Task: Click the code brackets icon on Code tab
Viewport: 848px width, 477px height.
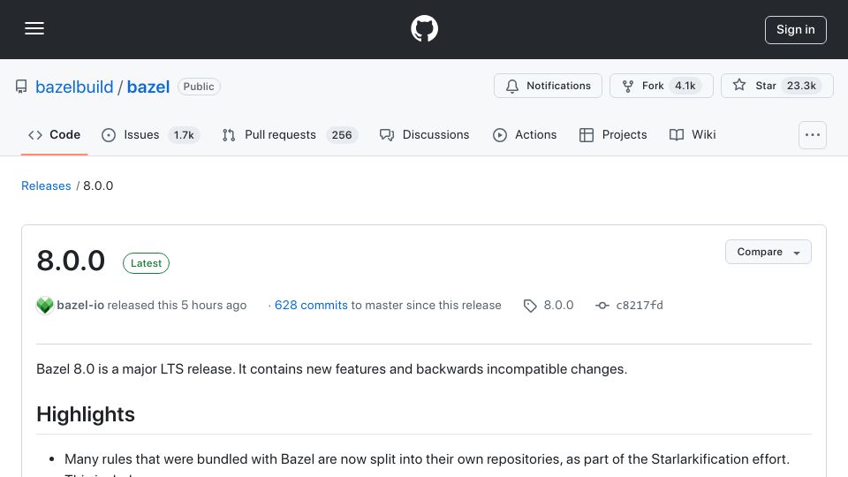Action: pyautogui.click(x=35, y=135)
